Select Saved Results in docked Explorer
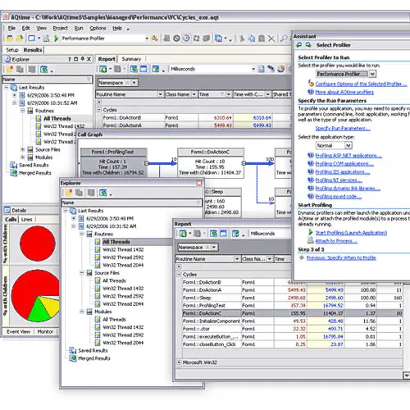Image resolution: width=410 pixels, height=410 pixels. 34,165
